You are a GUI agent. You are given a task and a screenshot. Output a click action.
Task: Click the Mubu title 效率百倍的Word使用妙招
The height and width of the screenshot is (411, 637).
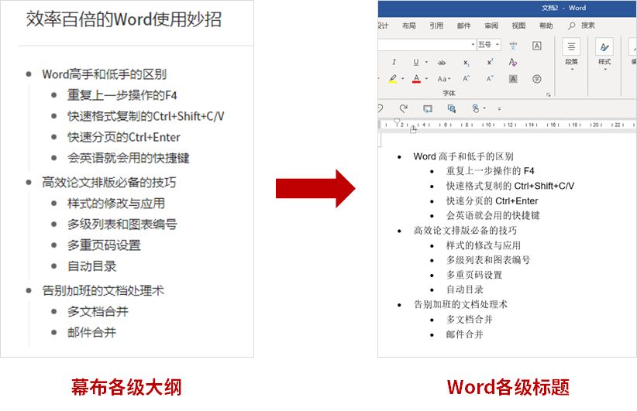(124, 19)
